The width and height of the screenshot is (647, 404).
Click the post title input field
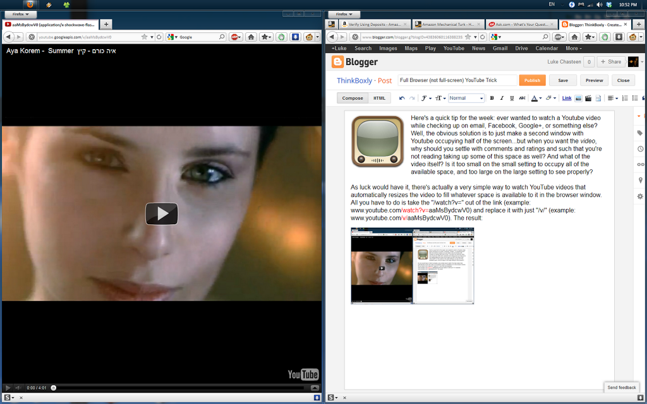pos(457,80)
